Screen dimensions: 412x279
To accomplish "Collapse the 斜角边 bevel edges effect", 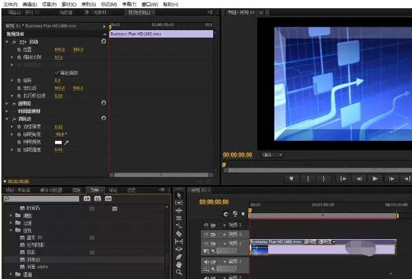I will [7, 119].
